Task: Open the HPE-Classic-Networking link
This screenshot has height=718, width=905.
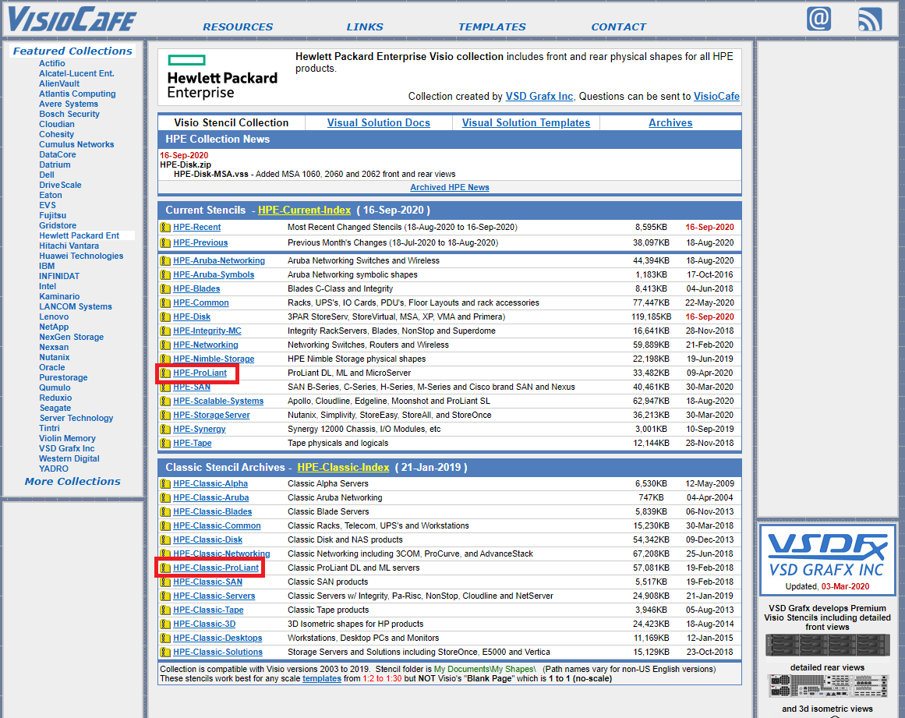Action: click(x=221, y=554)
